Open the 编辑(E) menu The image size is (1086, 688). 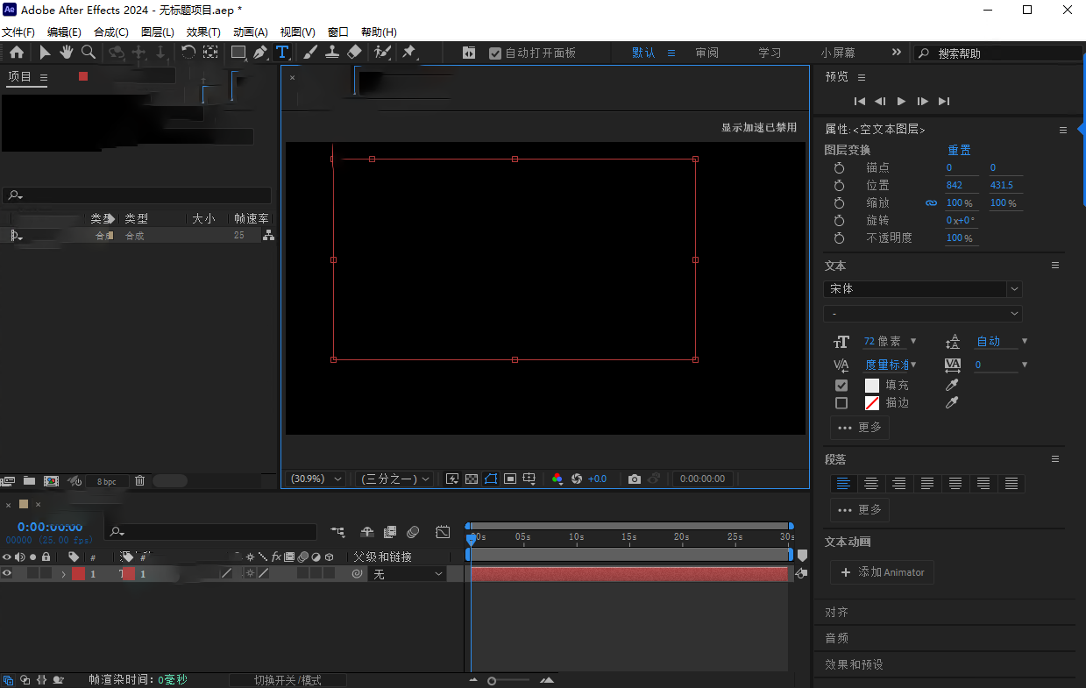coord(64,32)
